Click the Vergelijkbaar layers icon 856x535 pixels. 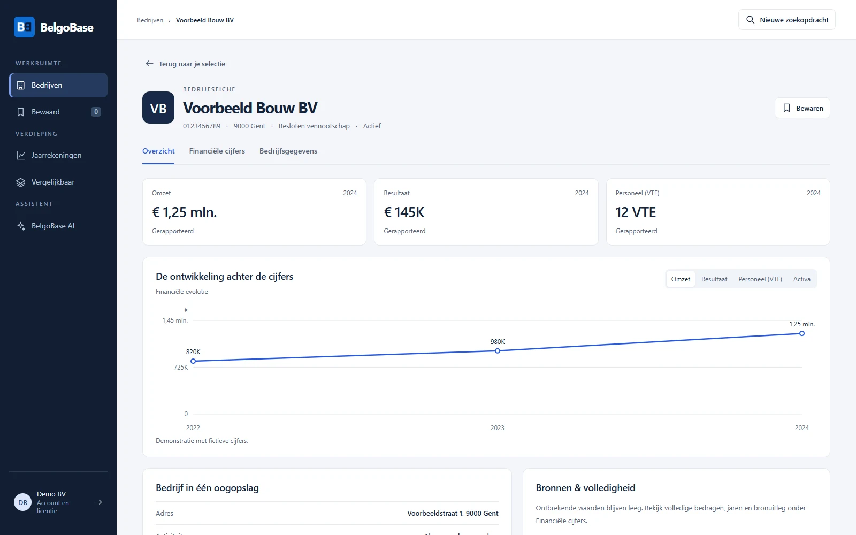click(x=21, y=182)
